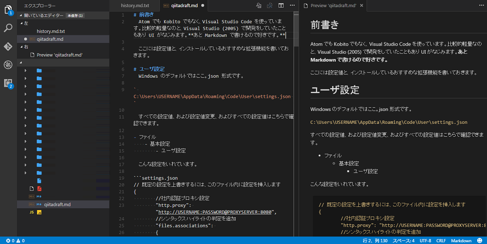
Task: Click the magnifier page icon in editor toolbar
Action: (270, 5)
